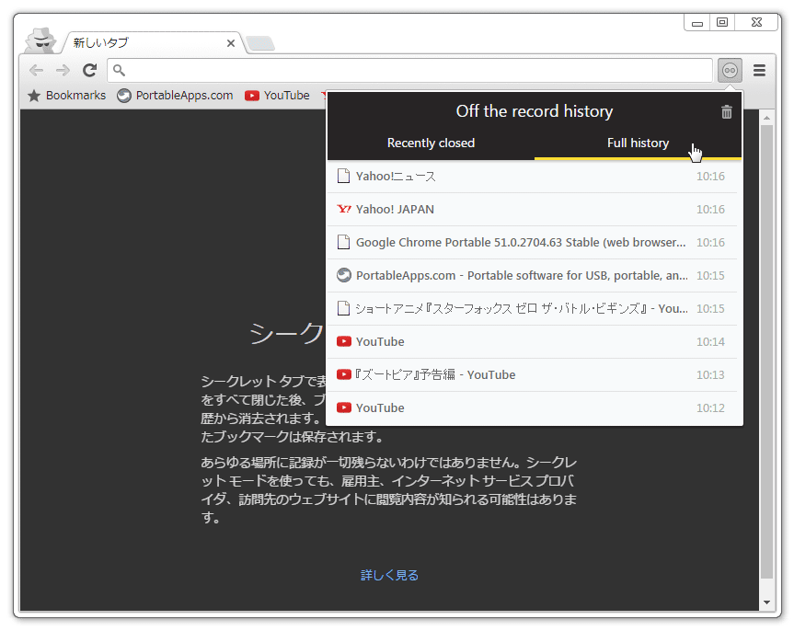Click the page vertical scrollbar thumb
The height and width of the screenshot is (631, 794).
[x=766, y=350]
